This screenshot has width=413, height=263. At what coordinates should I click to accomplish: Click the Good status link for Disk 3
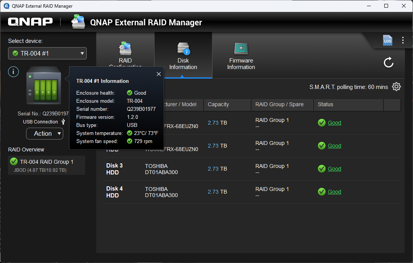334,169
